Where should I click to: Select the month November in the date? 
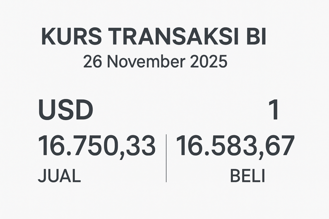tap(146, 62)
